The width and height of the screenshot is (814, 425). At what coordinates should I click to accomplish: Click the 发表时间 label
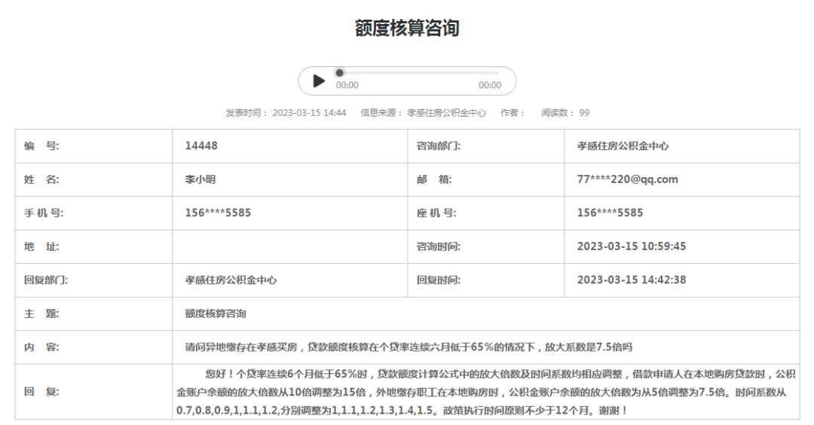[x=247, y=112]
